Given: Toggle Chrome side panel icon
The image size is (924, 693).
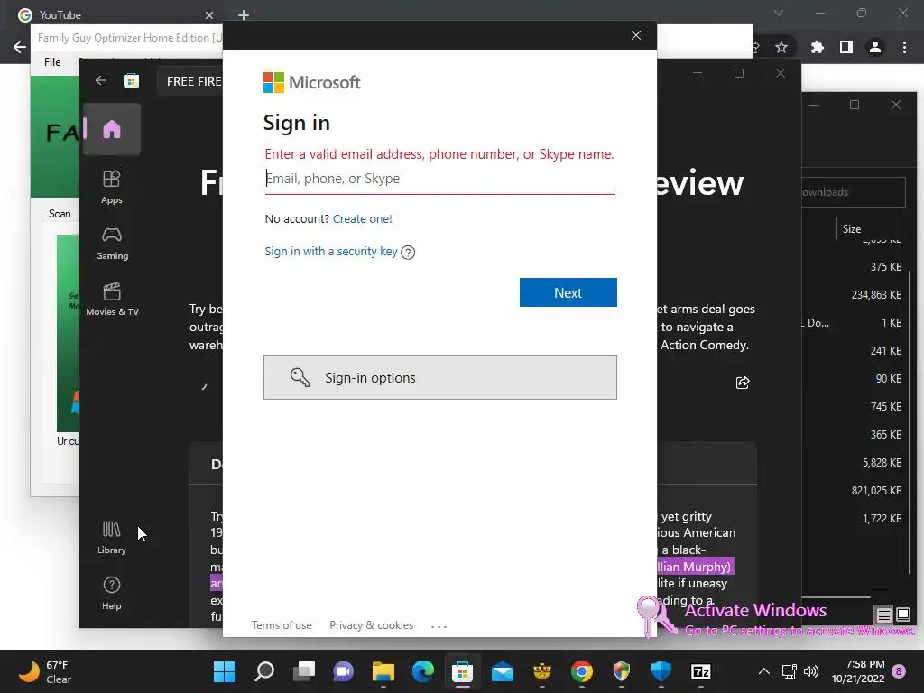Looking at the screenshot, I should (x=846, y=47).
